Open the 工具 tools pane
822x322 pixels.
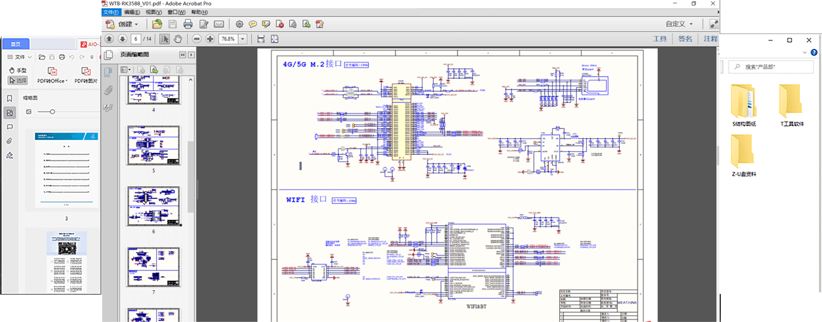coord(660,39)
